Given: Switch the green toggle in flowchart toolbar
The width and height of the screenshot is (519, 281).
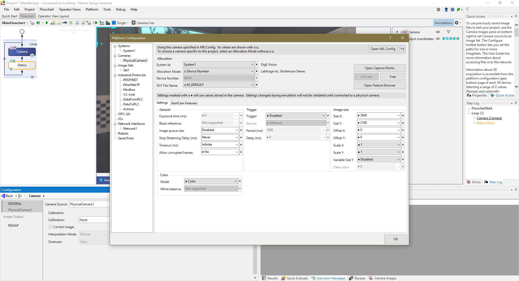Looking at the screenshot, I should [x=95, y=23].
